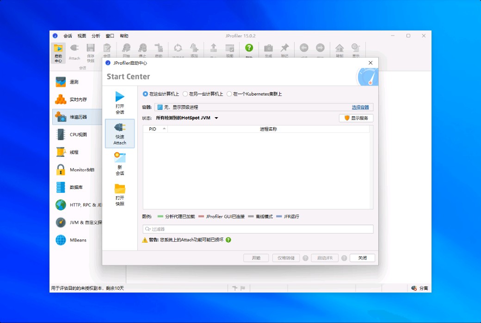Image resolution: width=481 pixels, height=323 pixels.
Task: Open the HTTP, RPC & JEE sidebar section
Action: click(x=77, y=205)
